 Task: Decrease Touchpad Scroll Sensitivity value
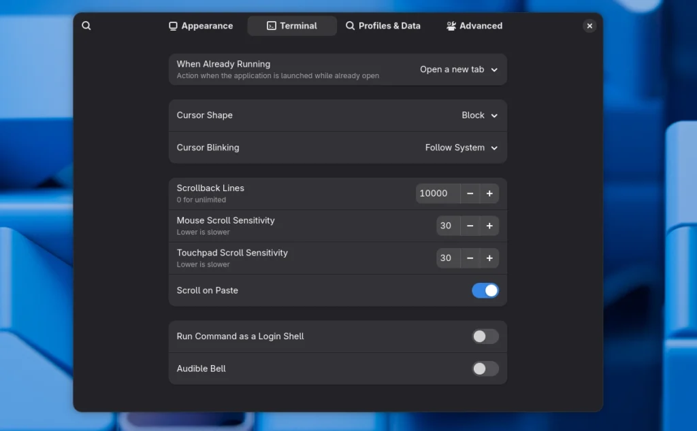point(470,258)
